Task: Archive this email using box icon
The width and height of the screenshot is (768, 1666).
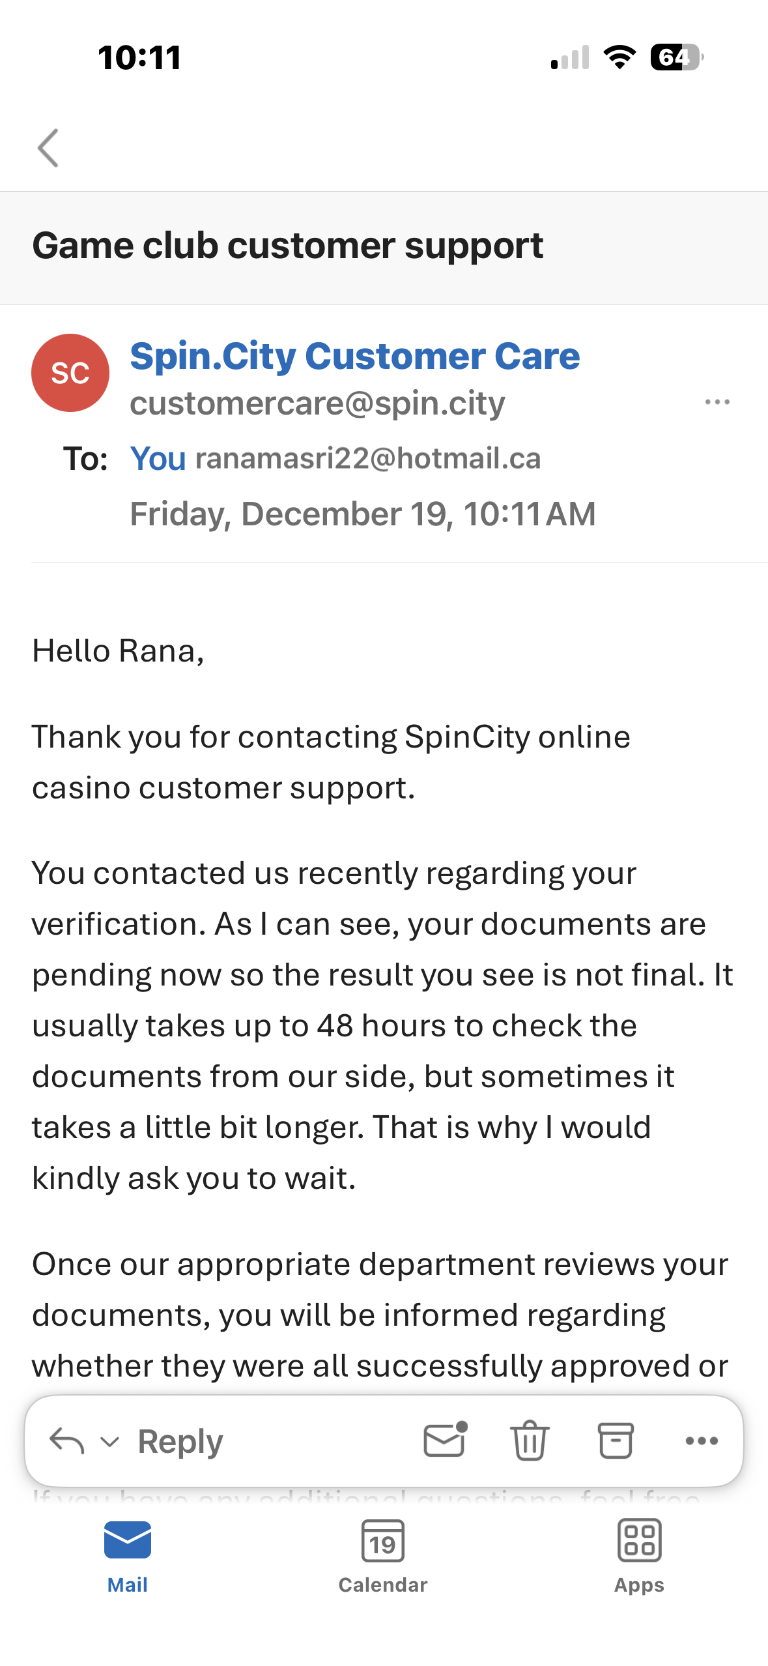Action: coord(616,1440)
